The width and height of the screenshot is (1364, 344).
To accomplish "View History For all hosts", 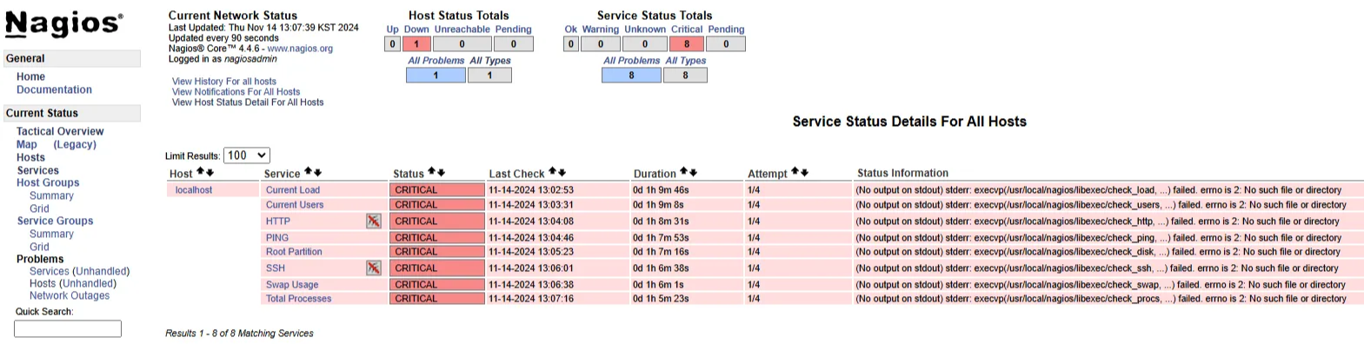I will (x=224, y=82).
